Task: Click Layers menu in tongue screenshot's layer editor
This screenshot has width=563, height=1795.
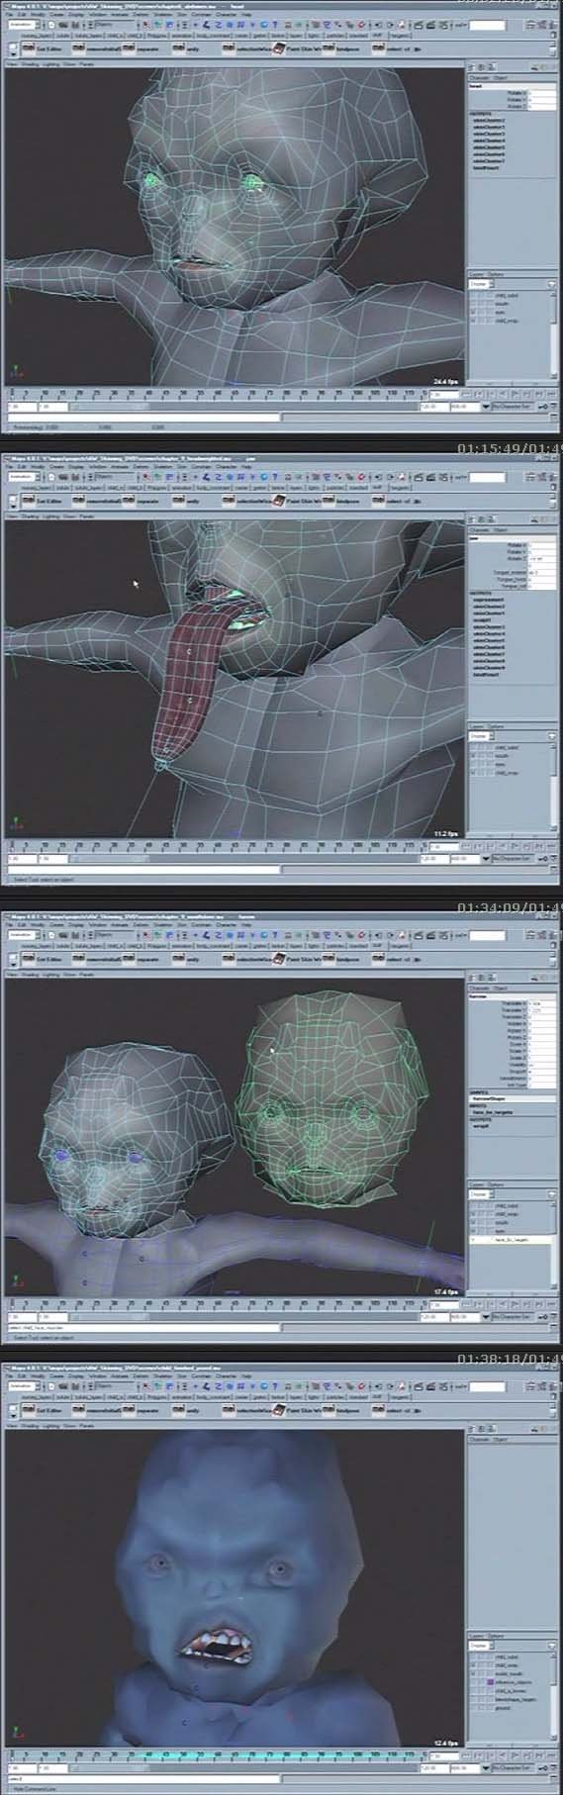Action: [477, 727]
